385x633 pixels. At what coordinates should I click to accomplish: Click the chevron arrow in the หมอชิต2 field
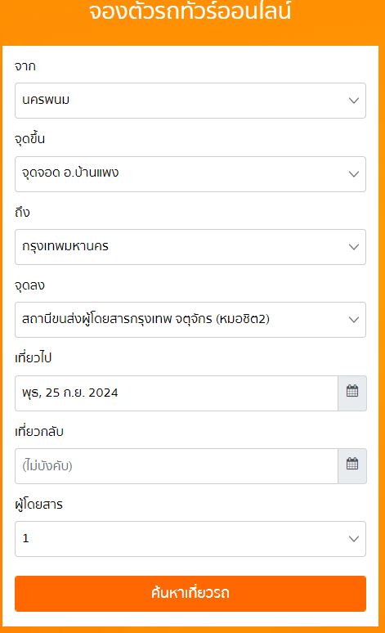click(354, 320)
